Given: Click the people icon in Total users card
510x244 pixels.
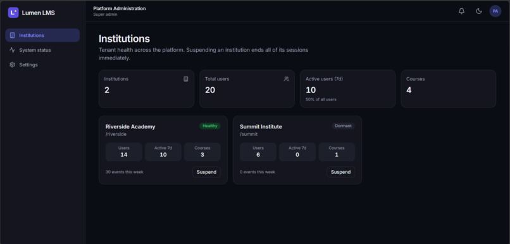Looking at the screenshot, I should (x=286, y=79).
